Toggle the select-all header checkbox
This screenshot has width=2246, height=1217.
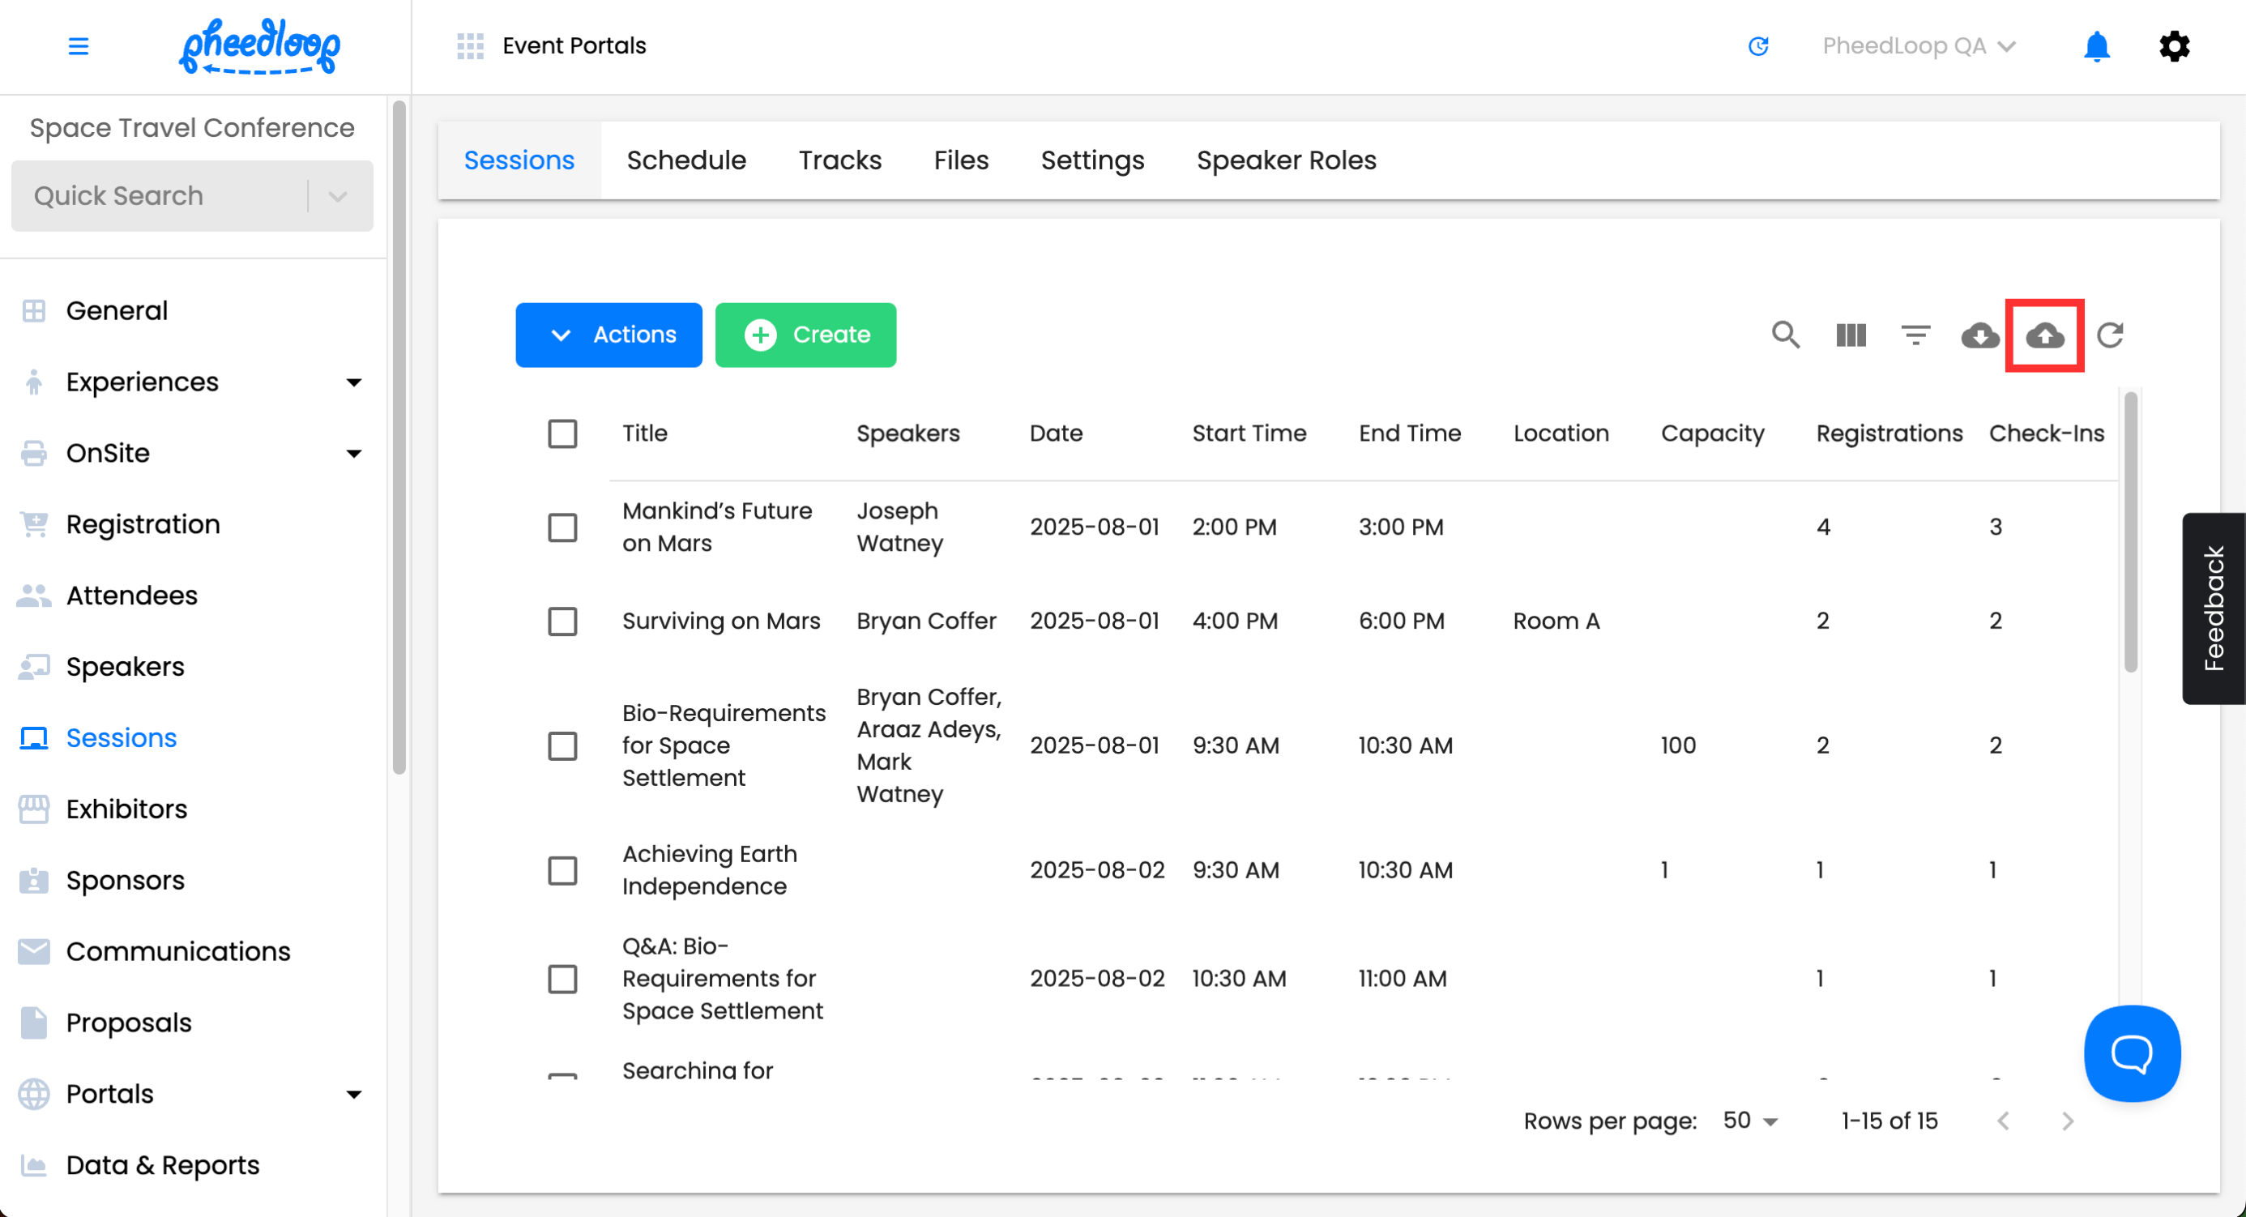562,433
